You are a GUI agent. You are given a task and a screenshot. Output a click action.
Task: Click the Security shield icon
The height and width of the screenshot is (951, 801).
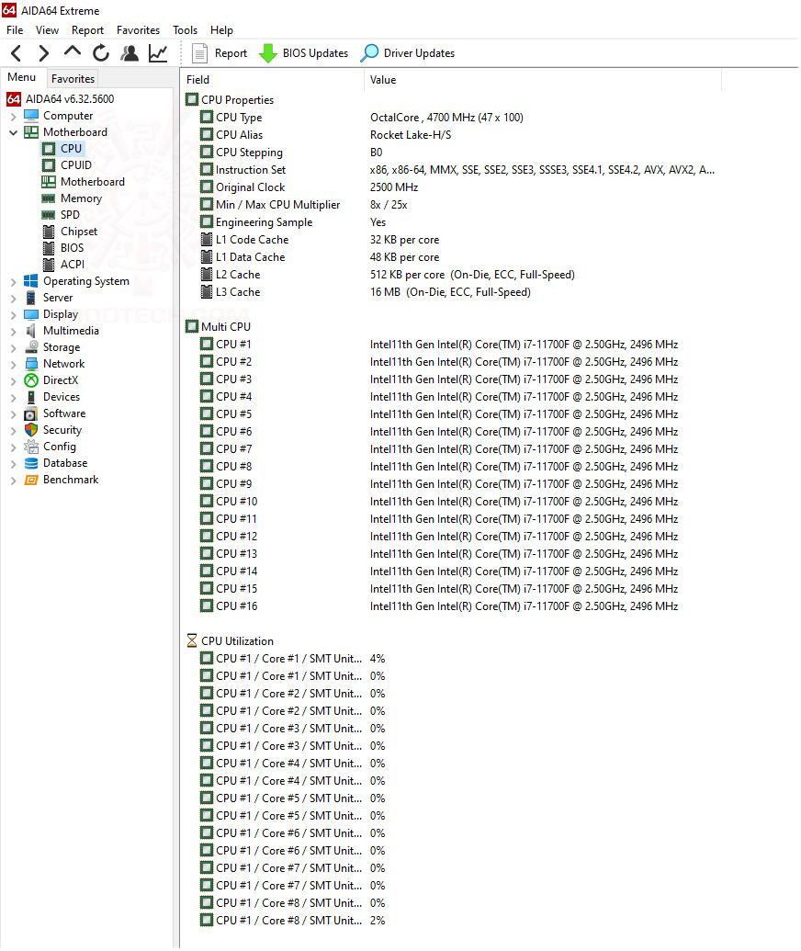pyautogui.click(x=31, y=430)
